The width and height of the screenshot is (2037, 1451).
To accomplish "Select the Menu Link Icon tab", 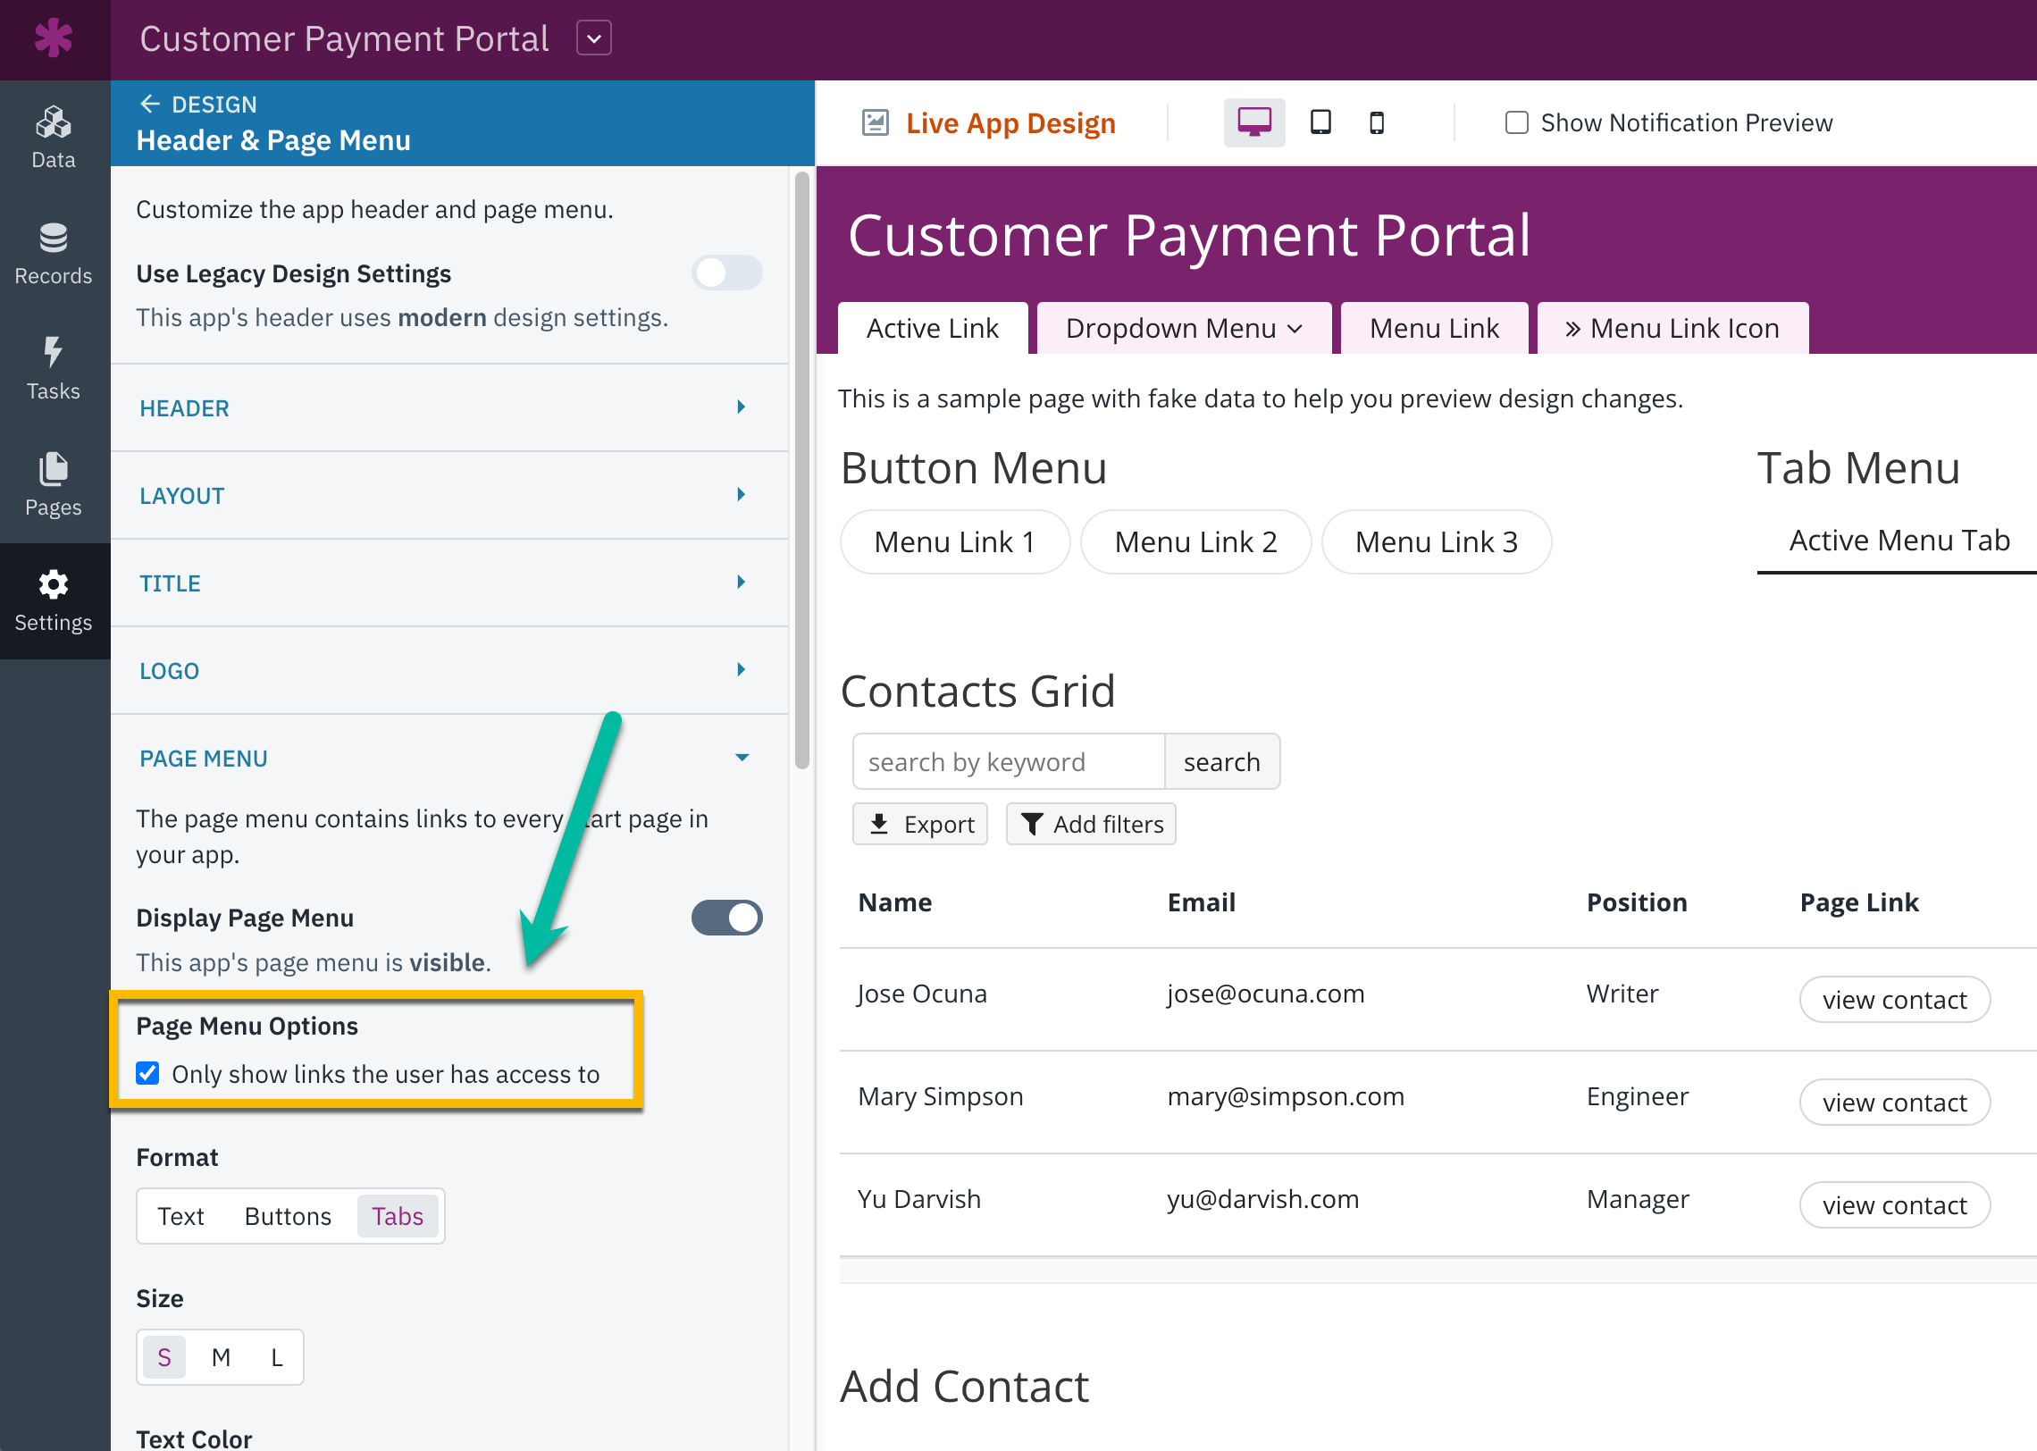I will point(1672,328).
